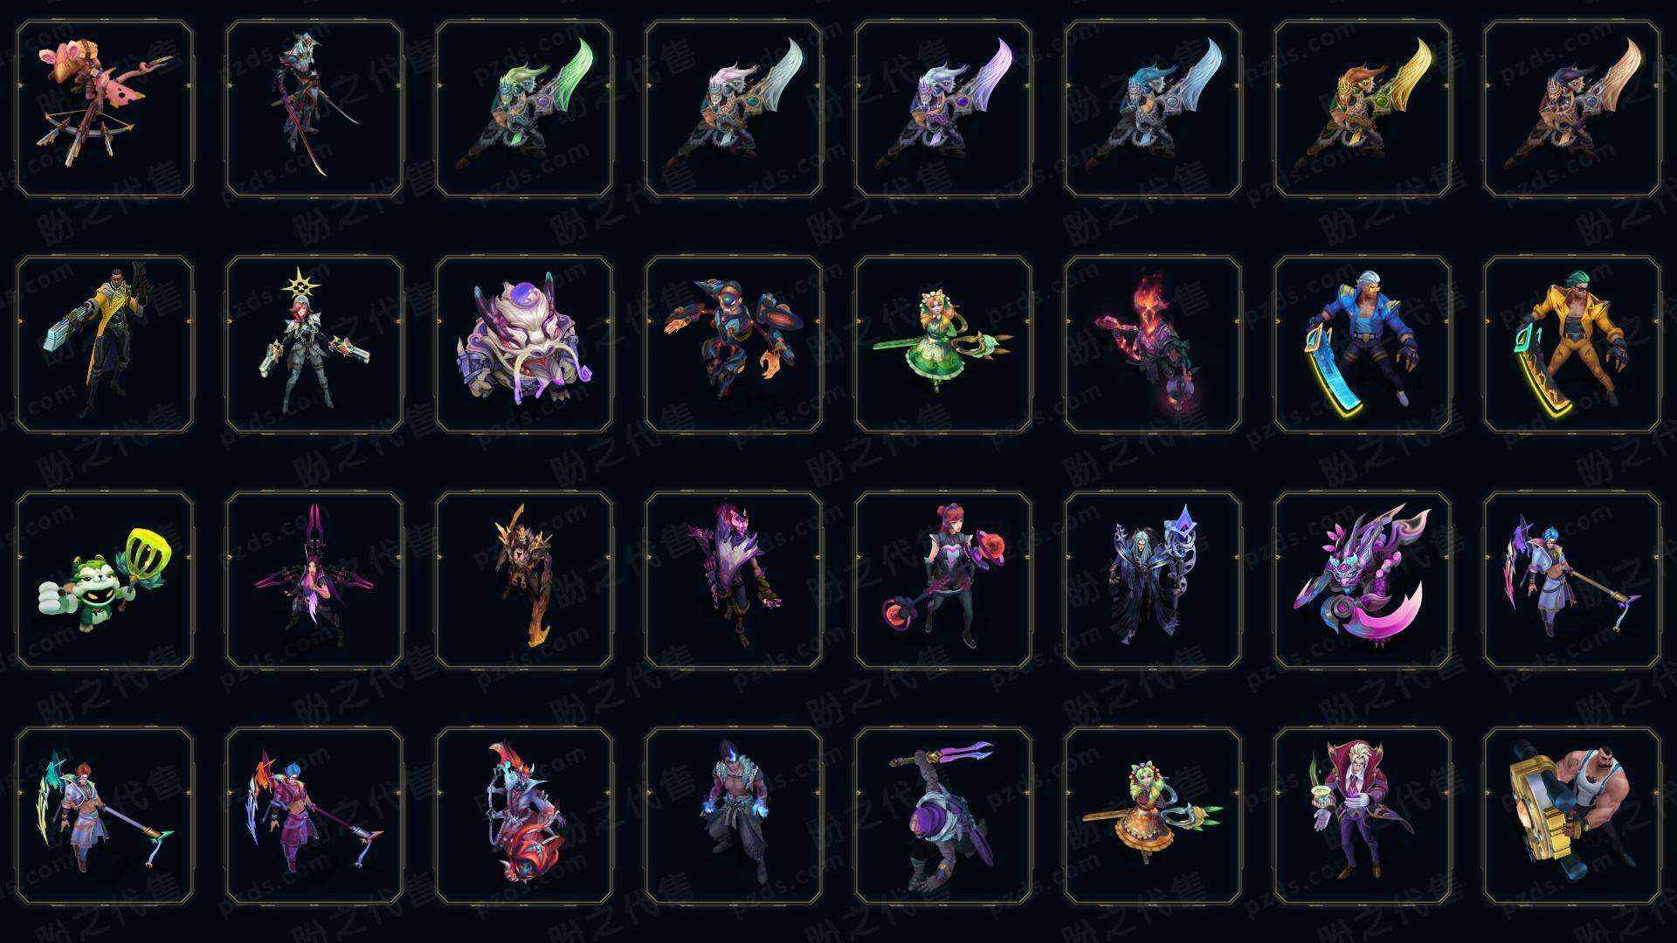Click the purple-orbed tusked beast skin

point(524,344)
